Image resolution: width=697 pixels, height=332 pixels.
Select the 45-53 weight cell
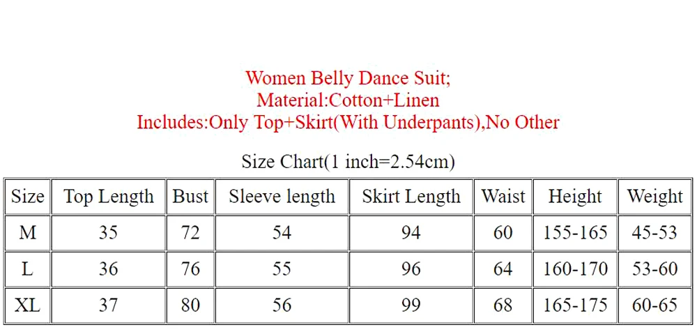tap(655, 232)
